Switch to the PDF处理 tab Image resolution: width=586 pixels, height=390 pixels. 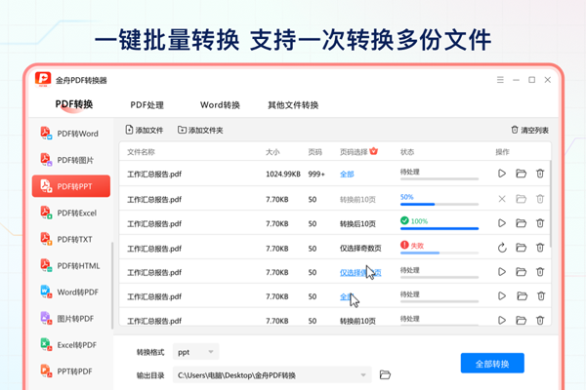tap(146, 105)
